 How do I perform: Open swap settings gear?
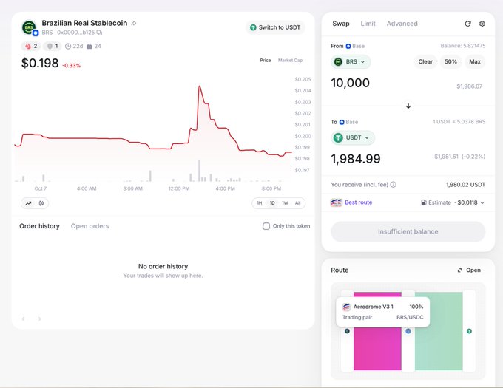[482, 24]
